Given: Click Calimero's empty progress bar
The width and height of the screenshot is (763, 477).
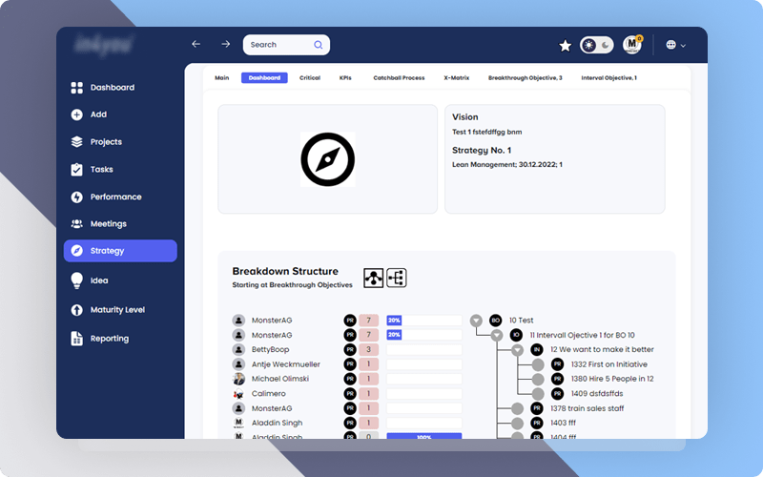Looking at the screenshot, I should click(423, 394).
